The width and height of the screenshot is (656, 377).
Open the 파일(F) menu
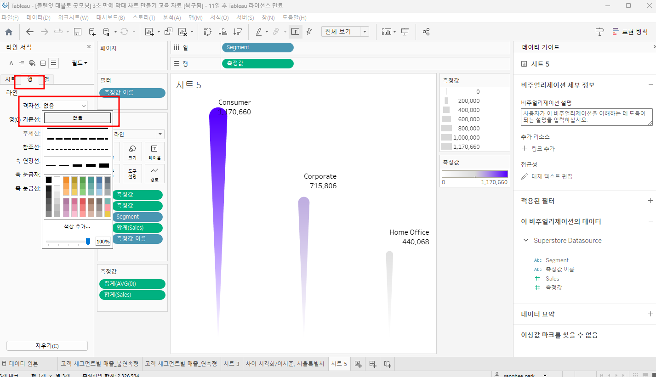[10, 17]
